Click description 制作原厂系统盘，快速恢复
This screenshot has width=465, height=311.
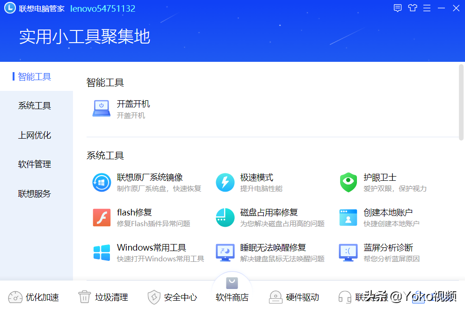point(159,189)
